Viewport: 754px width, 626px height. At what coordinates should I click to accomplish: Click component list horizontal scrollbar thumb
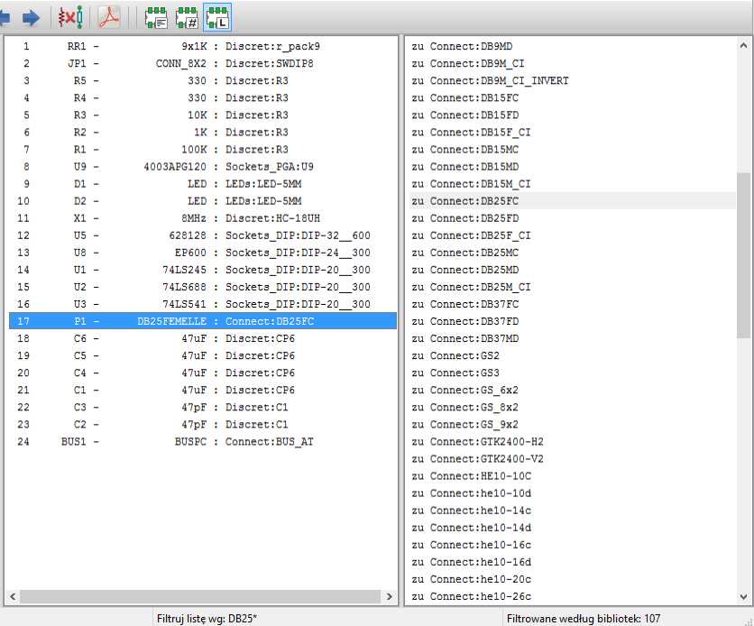point(200,596)
